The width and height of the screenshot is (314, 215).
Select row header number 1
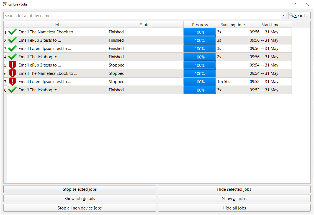(x=6, y=32)
